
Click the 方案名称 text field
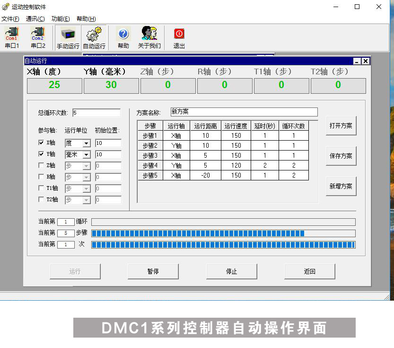click(244, 112)
